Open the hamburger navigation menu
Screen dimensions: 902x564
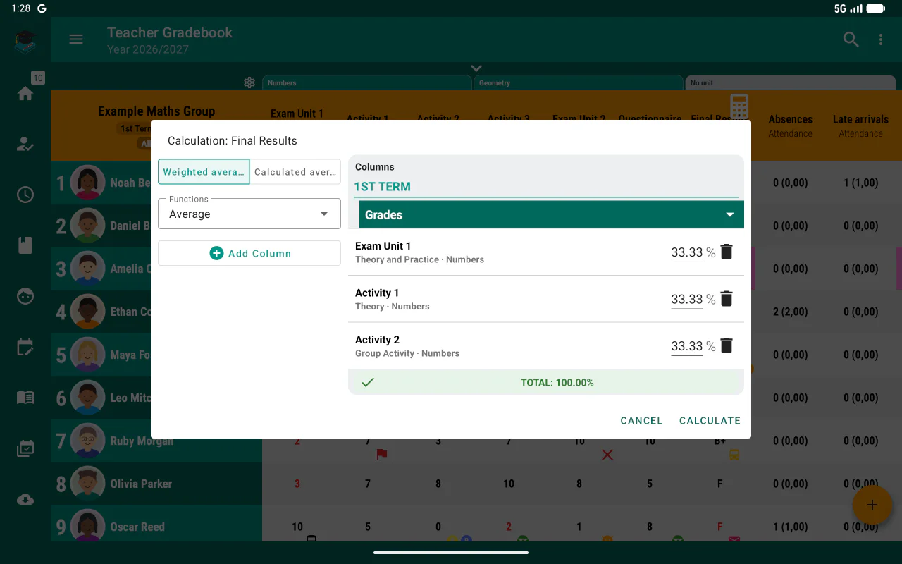click(76, 39)
